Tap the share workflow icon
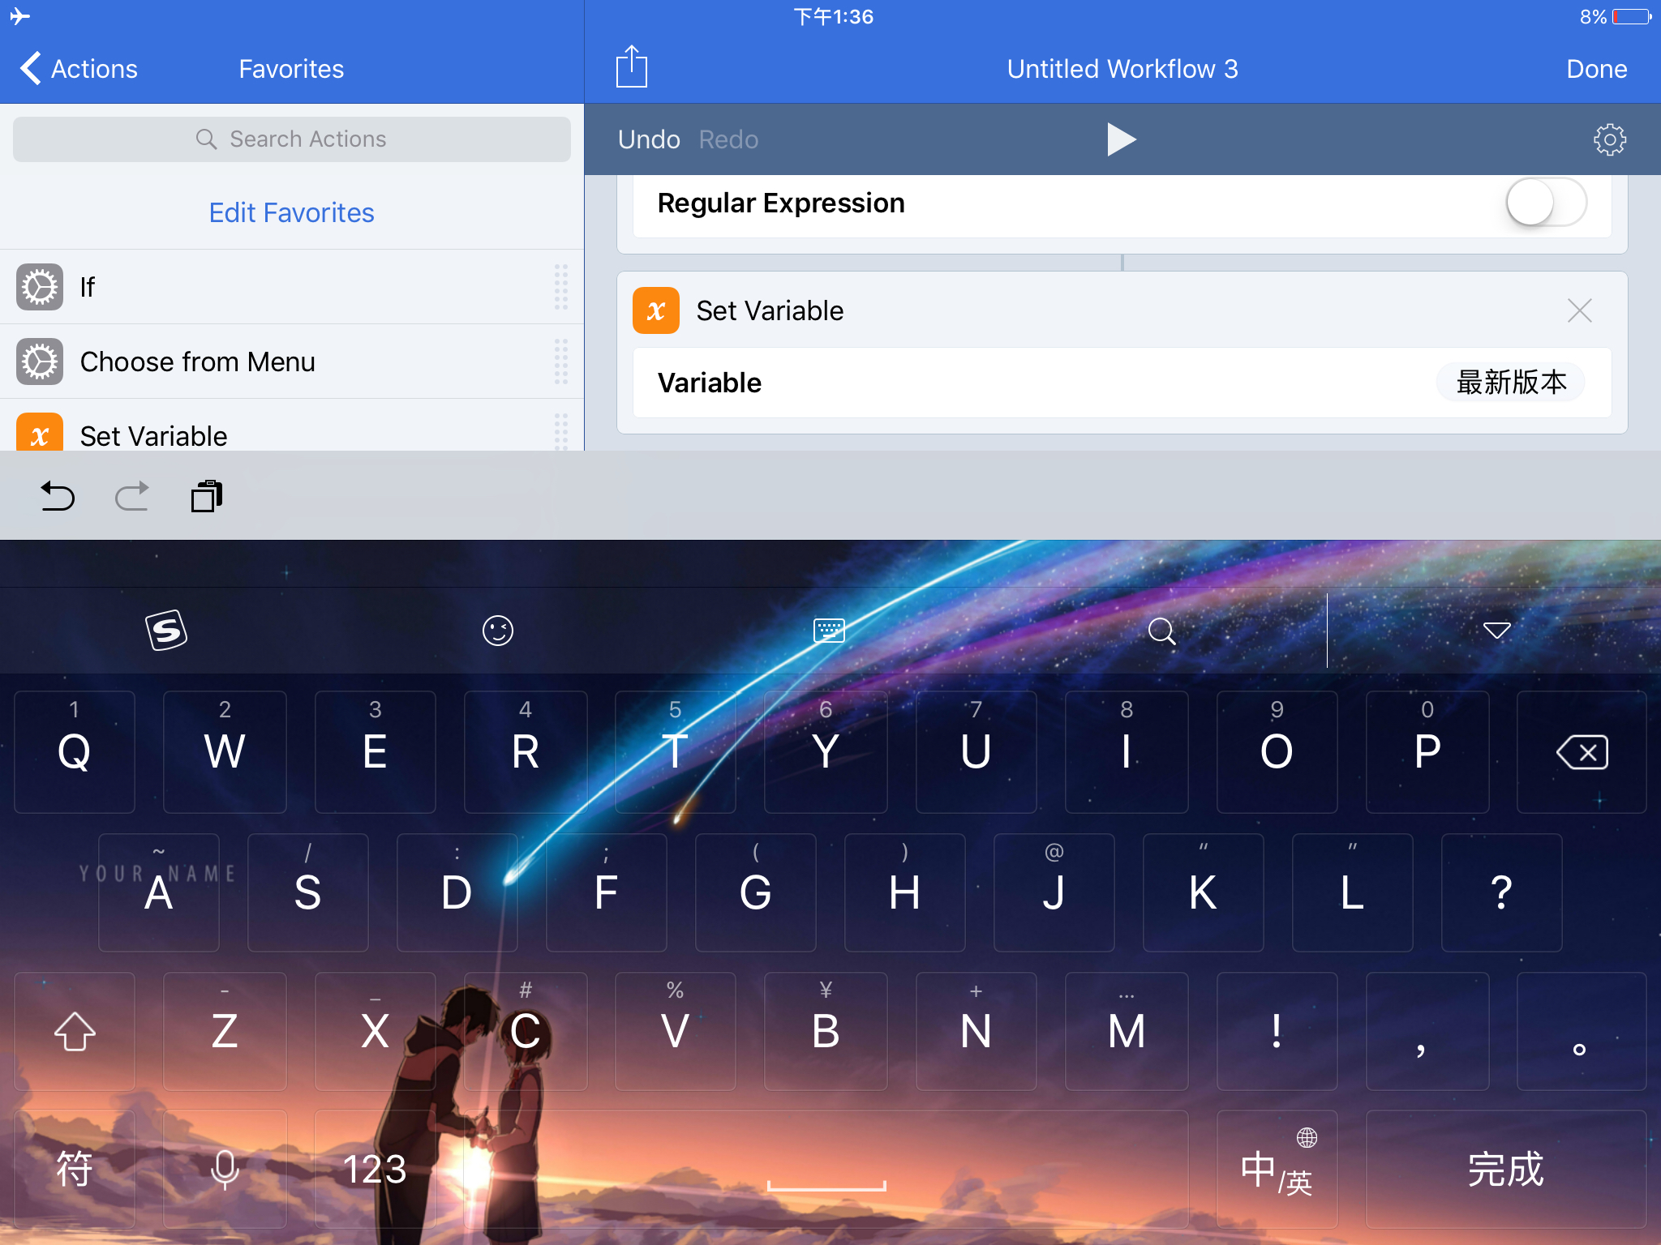This screenshot has width=1661, height=1245. [x=631, y=67]
